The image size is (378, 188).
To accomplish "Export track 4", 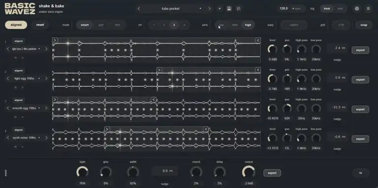I will tap(360, 139).
